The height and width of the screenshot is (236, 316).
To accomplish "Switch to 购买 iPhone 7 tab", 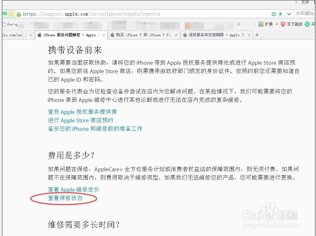I will 144,35.
